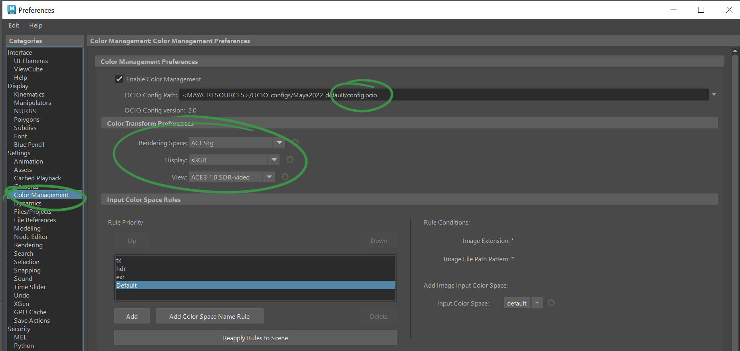The image size is (740, 351).
Task: Open the Edit menu
Action: [x=14, y=25]
